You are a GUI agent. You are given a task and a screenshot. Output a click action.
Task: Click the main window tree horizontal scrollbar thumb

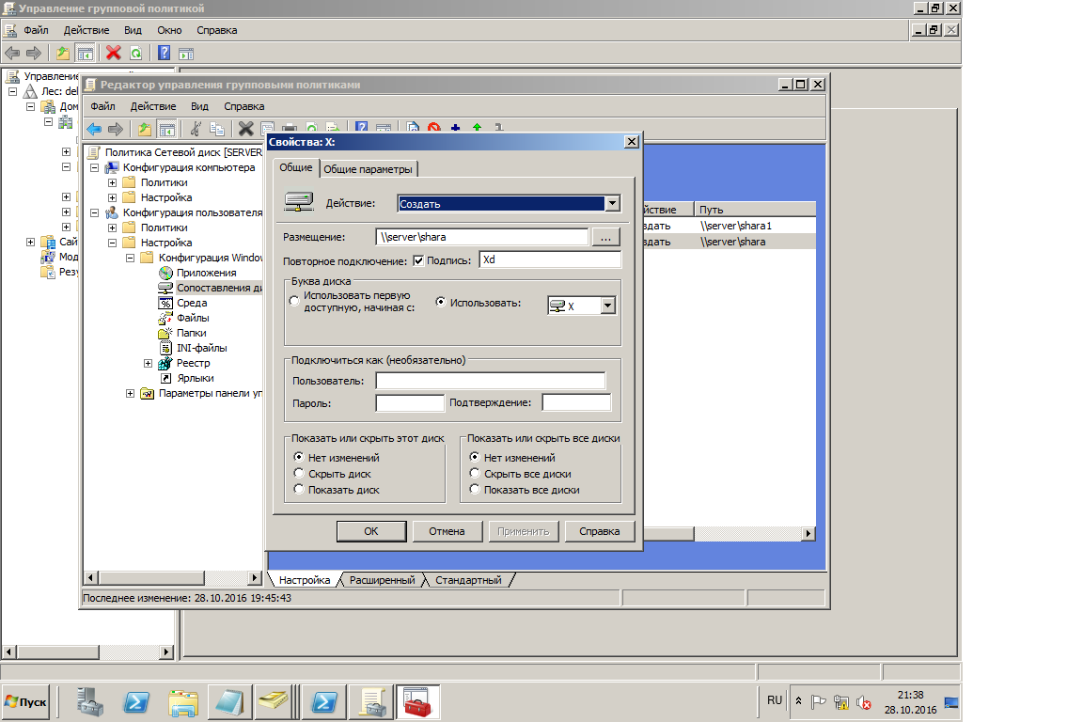click(x=58, y=651)
